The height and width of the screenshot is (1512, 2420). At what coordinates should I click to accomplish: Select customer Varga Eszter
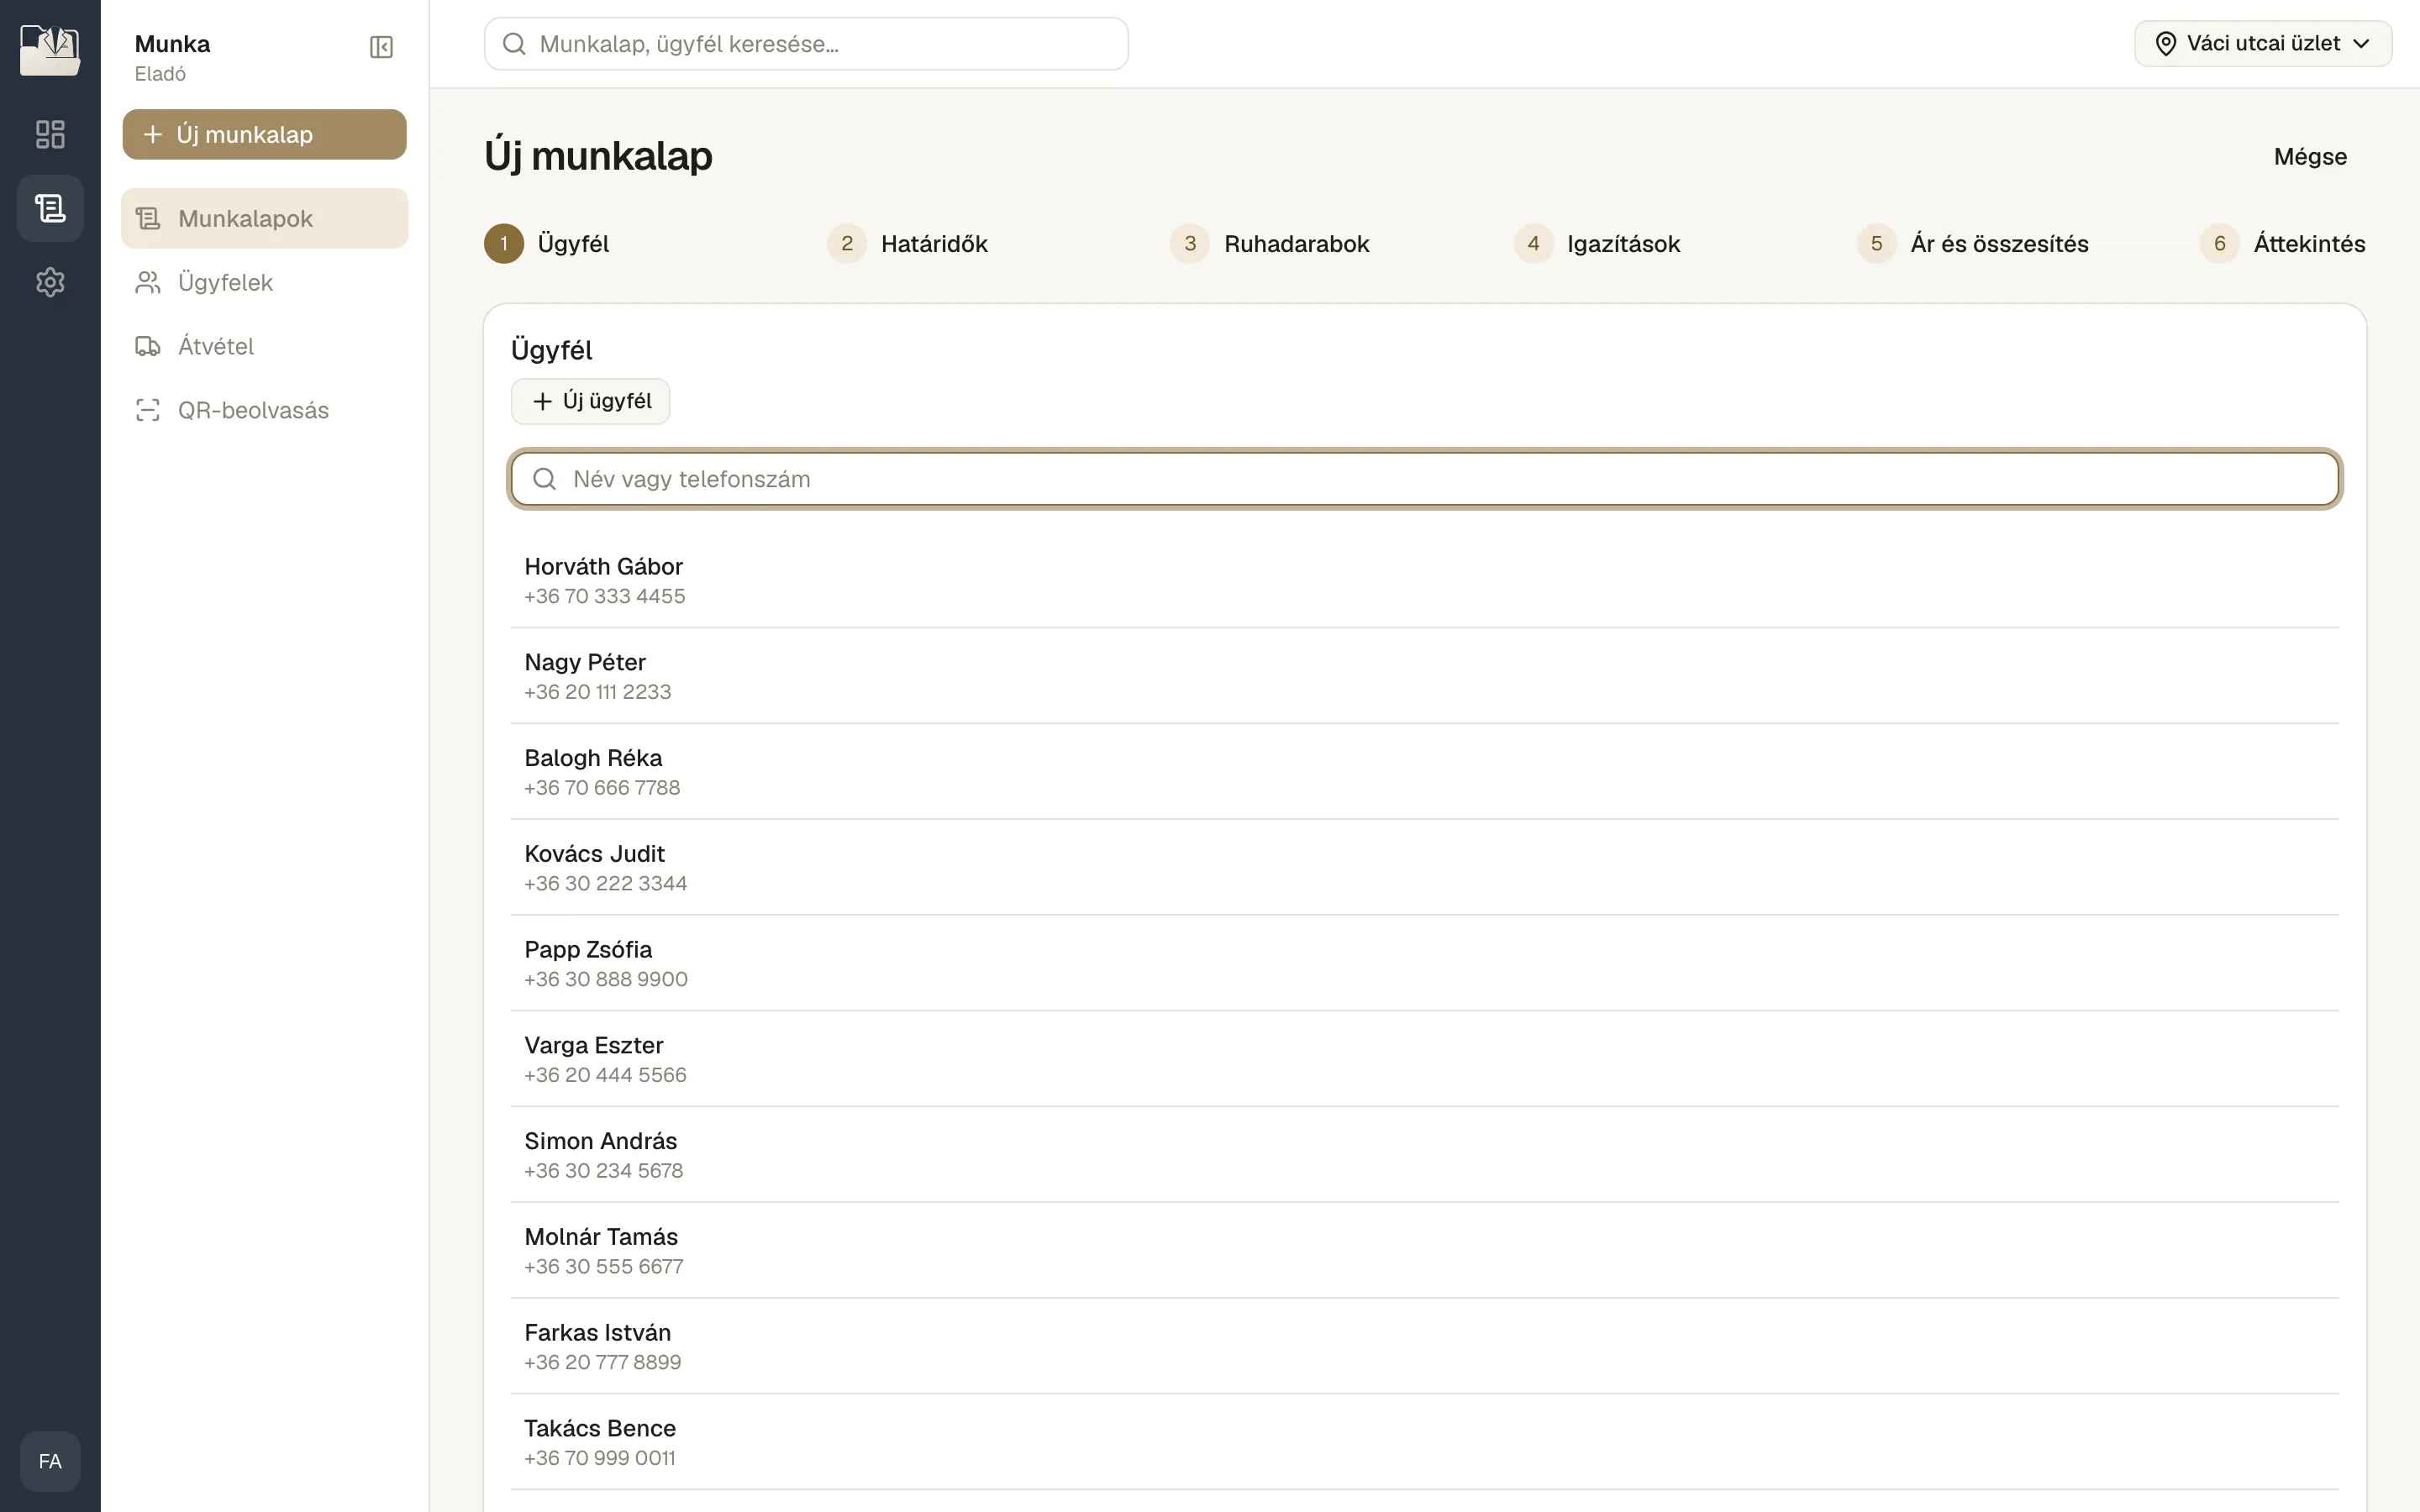coord(1424,1059)
